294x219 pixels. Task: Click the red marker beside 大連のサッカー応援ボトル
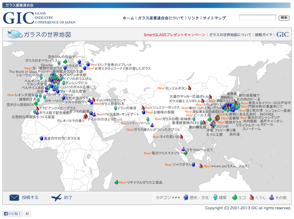211,97
